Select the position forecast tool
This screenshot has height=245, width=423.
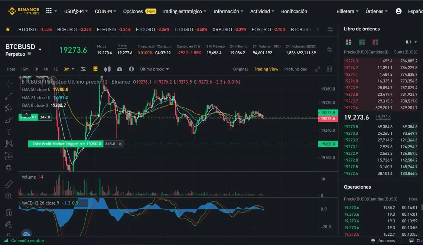(x=9, y=156)
